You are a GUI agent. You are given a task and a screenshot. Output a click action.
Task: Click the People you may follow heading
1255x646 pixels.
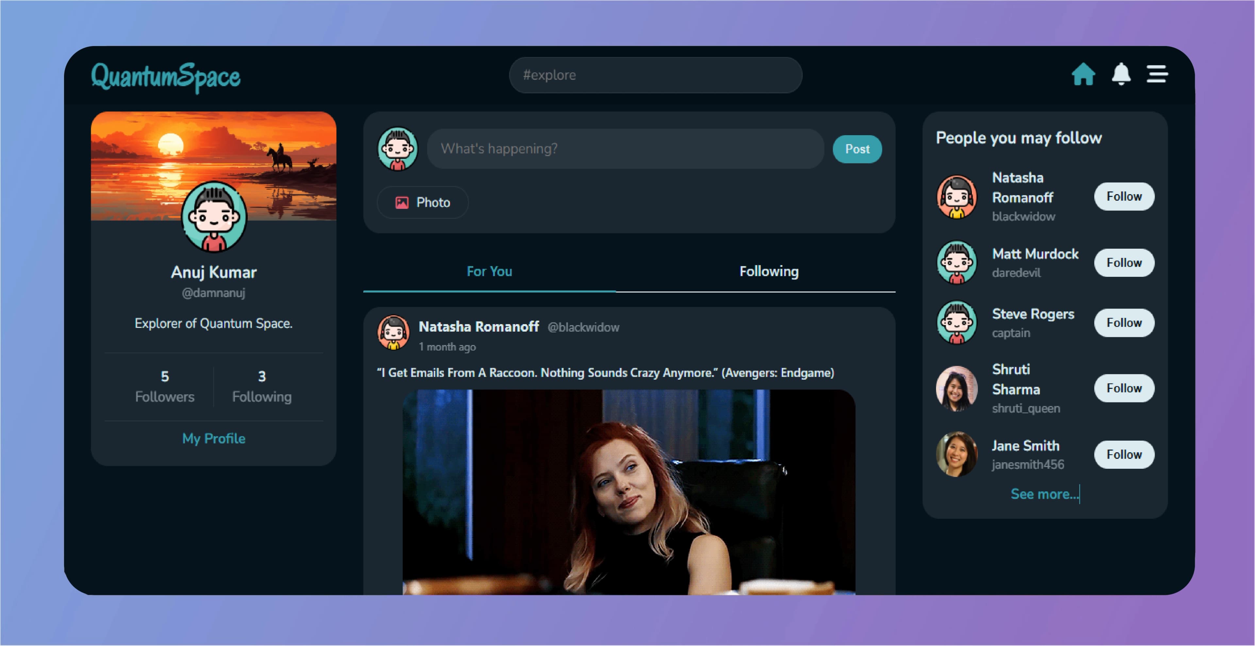(1019, 138)
